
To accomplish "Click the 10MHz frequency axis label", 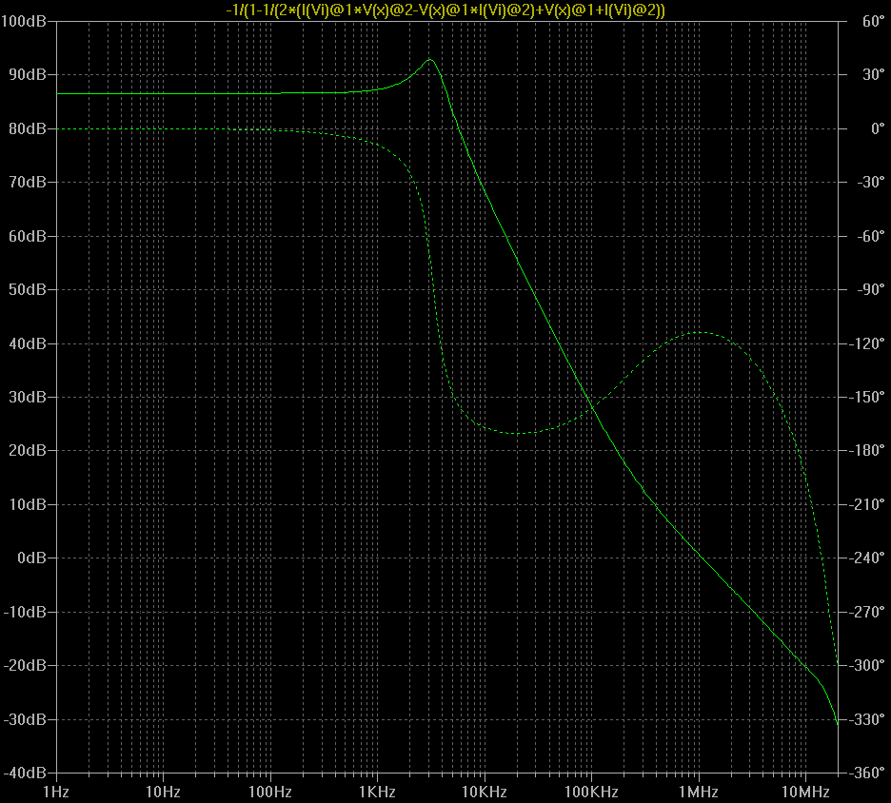I will pos(805,792).
